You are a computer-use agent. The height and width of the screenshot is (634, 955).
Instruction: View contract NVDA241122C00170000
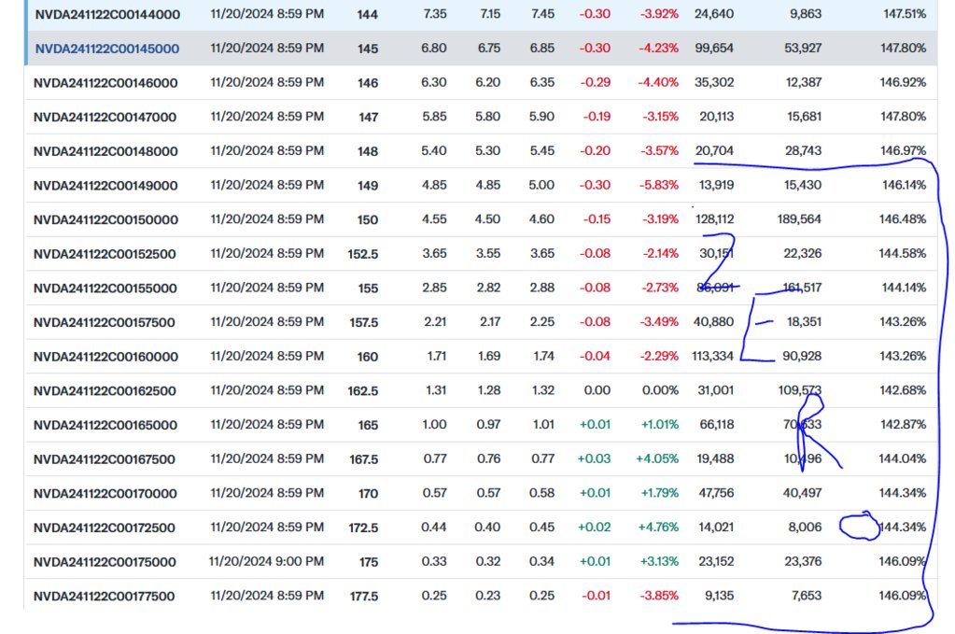click(105, 493)
